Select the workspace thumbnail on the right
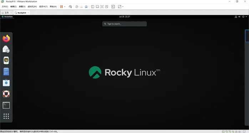Viewport: 249px width, 133px height. pos(247,36)
